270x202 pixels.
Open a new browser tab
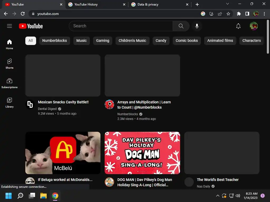click(197, 4)
